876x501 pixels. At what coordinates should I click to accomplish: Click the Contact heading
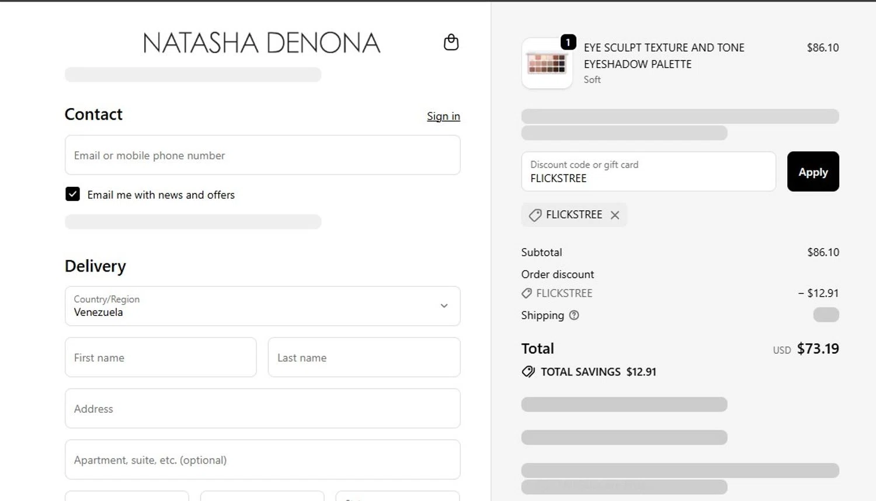click(93, 114)
